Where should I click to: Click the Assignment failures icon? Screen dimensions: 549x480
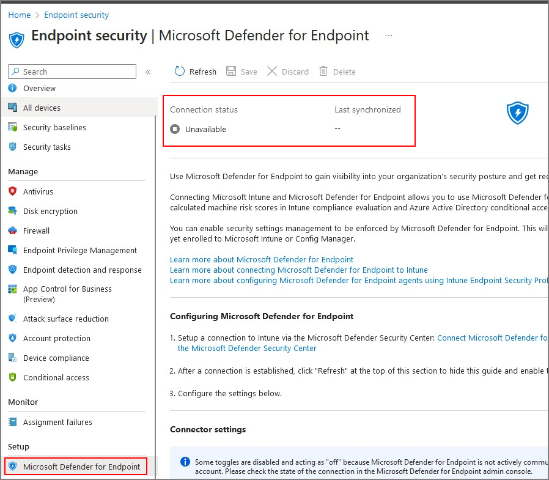click(x=12, y=422)
